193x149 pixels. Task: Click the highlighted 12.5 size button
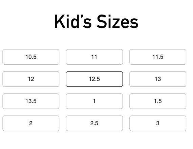pos(94,79)
